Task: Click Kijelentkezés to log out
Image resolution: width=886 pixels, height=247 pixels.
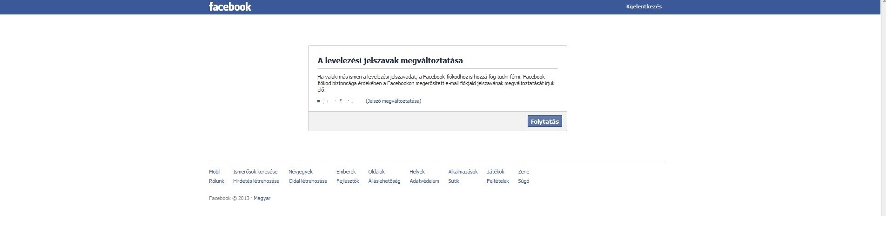Action: coord(644,7)
